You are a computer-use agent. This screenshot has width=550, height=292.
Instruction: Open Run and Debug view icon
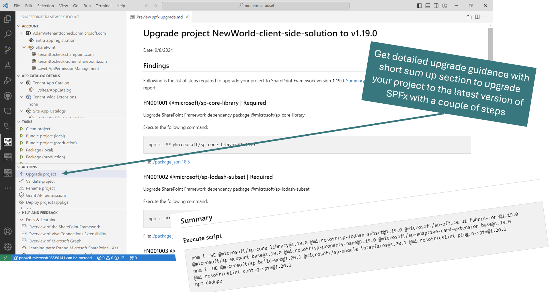[8, 80]
